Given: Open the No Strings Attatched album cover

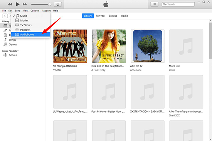Looking at the screenshot, I should pos(70,46).
